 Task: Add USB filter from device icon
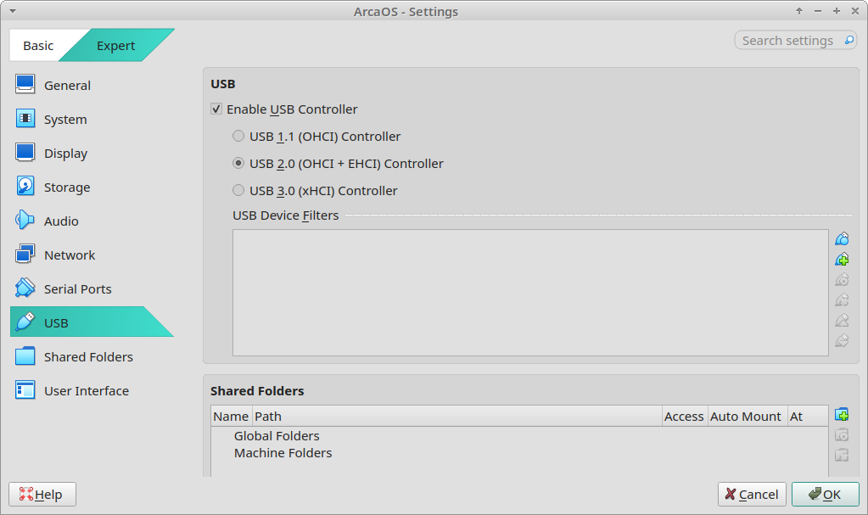[842, 260]
